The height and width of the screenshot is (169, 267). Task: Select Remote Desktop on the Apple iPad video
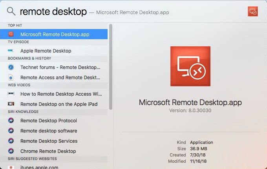tap(54, 104)
